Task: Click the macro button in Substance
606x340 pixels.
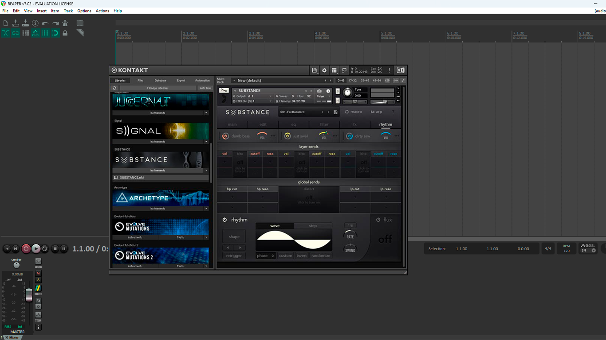Action: point(354,112)
